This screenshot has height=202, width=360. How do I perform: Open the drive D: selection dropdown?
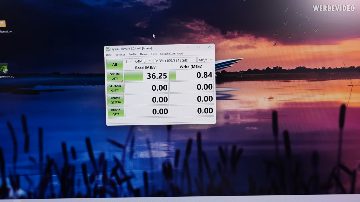[174, 60]
